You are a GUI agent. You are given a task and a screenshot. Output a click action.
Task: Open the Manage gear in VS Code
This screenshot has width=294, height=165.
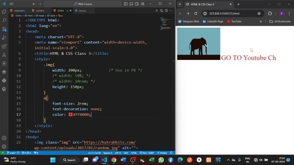(x=4, y=147)
